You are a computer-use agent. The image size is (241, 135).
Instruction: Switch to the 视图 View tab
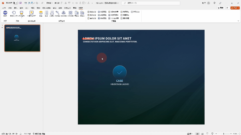click(x=60, y=8)
